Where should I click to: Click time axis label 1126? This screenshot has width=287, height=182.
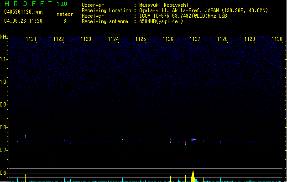click(x=168, y=39)
